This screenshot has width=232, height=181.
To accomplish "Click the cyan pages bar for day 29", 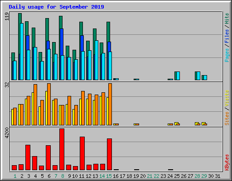I will click(205, 77).
